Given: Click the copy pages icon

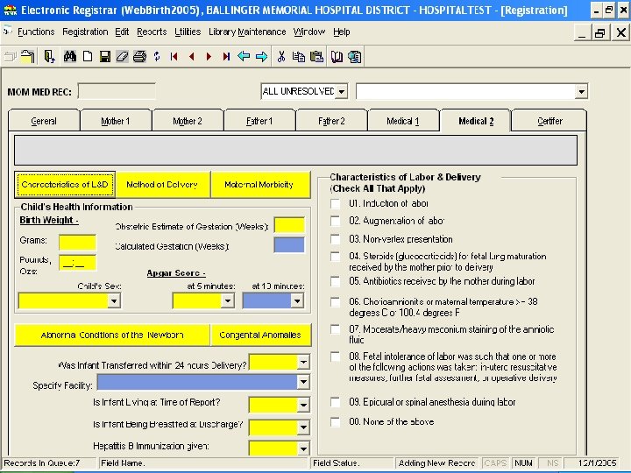Looking at the screenshot, I should [299, 57].
